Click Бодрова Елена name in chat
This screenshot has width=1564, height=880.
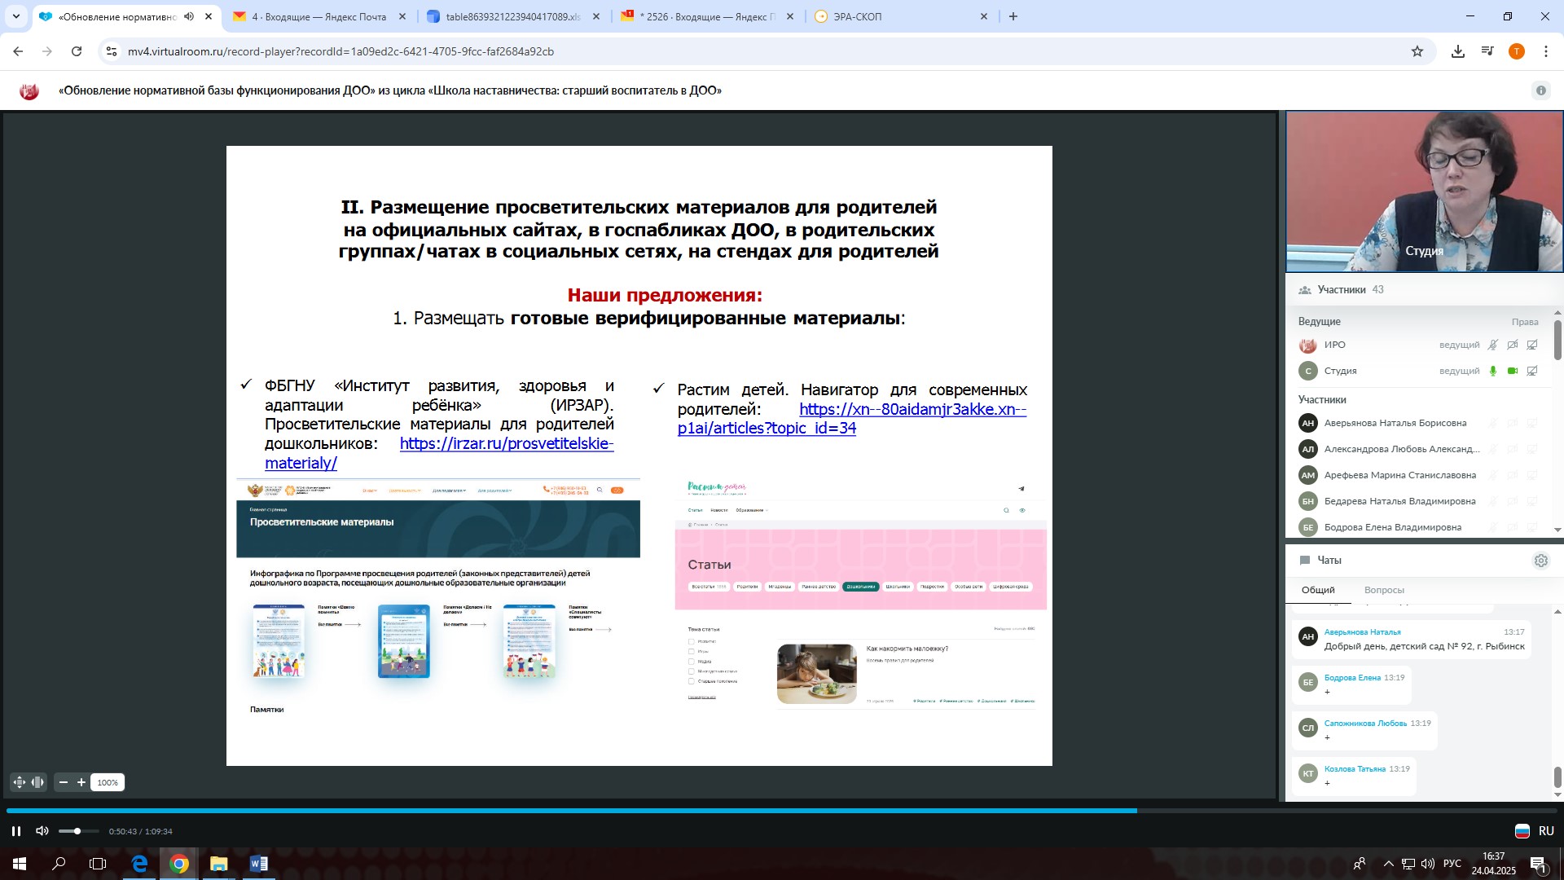[1352, 678]
